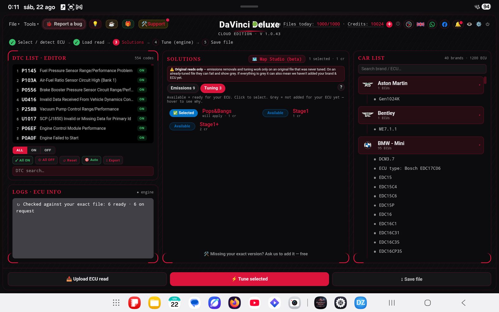
Task: Toggle ON switch for P06EF
Action: coord(142,128)
